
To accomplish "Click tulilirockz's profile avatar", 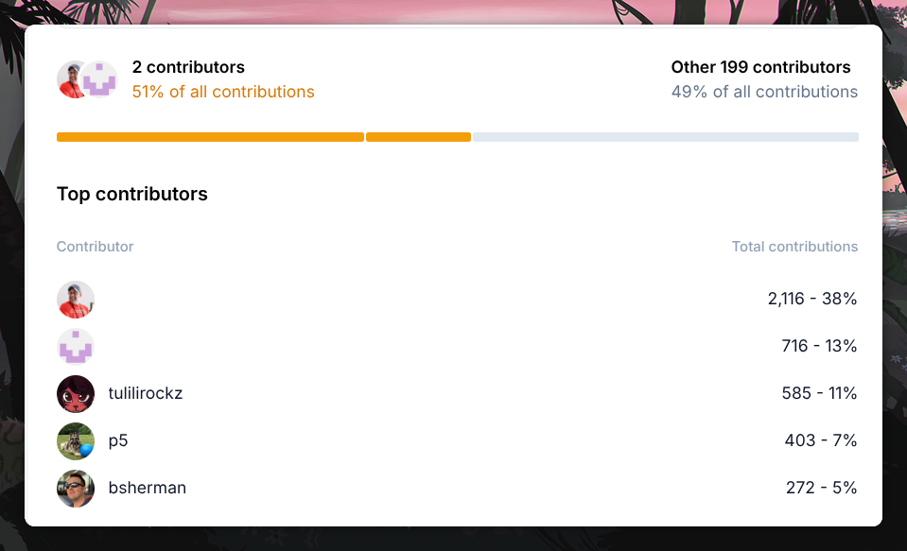I will coord(76,394).
